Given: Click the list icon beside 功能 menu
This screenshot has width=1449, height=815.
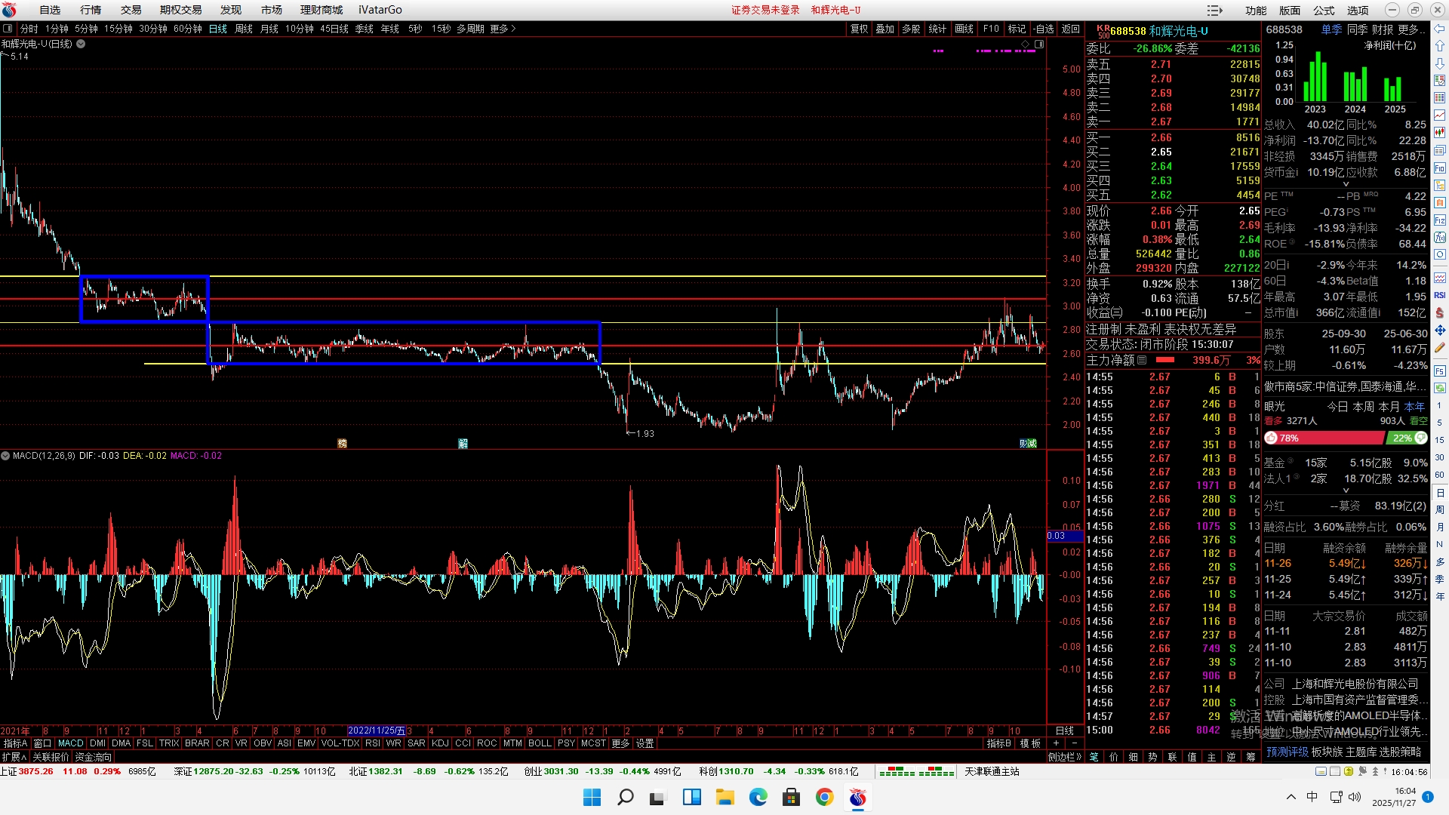Looking at the screenshot, I should pos(1214,10).
